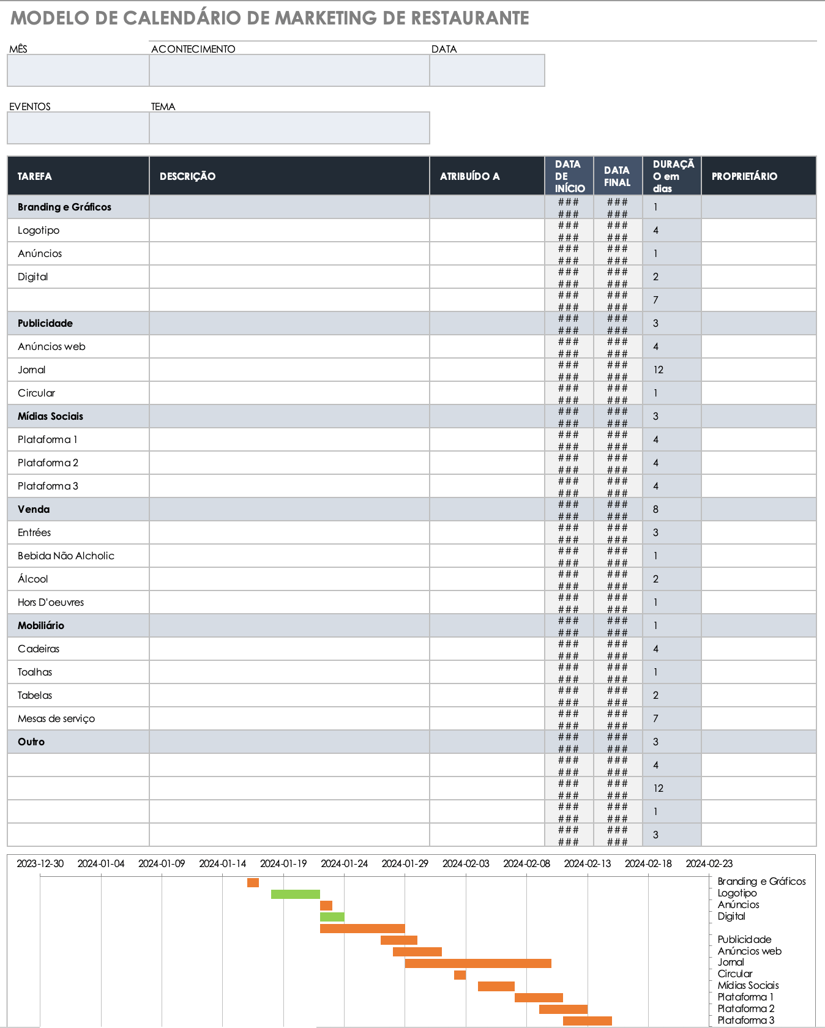The width and height of the screenshot is (825, 1028).
Task: Click the Logotipo task cell
Action: point(78,230)
